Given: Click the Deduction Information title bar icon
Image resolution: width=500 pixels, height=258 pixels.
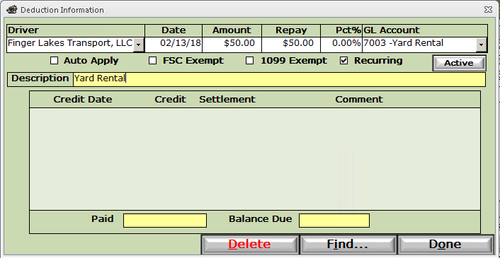Looking at the screenshot, I should click(11, 10).
